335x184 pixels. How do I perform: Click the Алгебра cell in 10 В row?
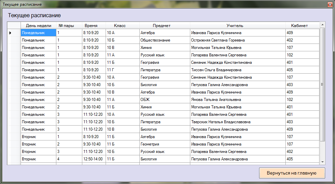coord(165,92)
